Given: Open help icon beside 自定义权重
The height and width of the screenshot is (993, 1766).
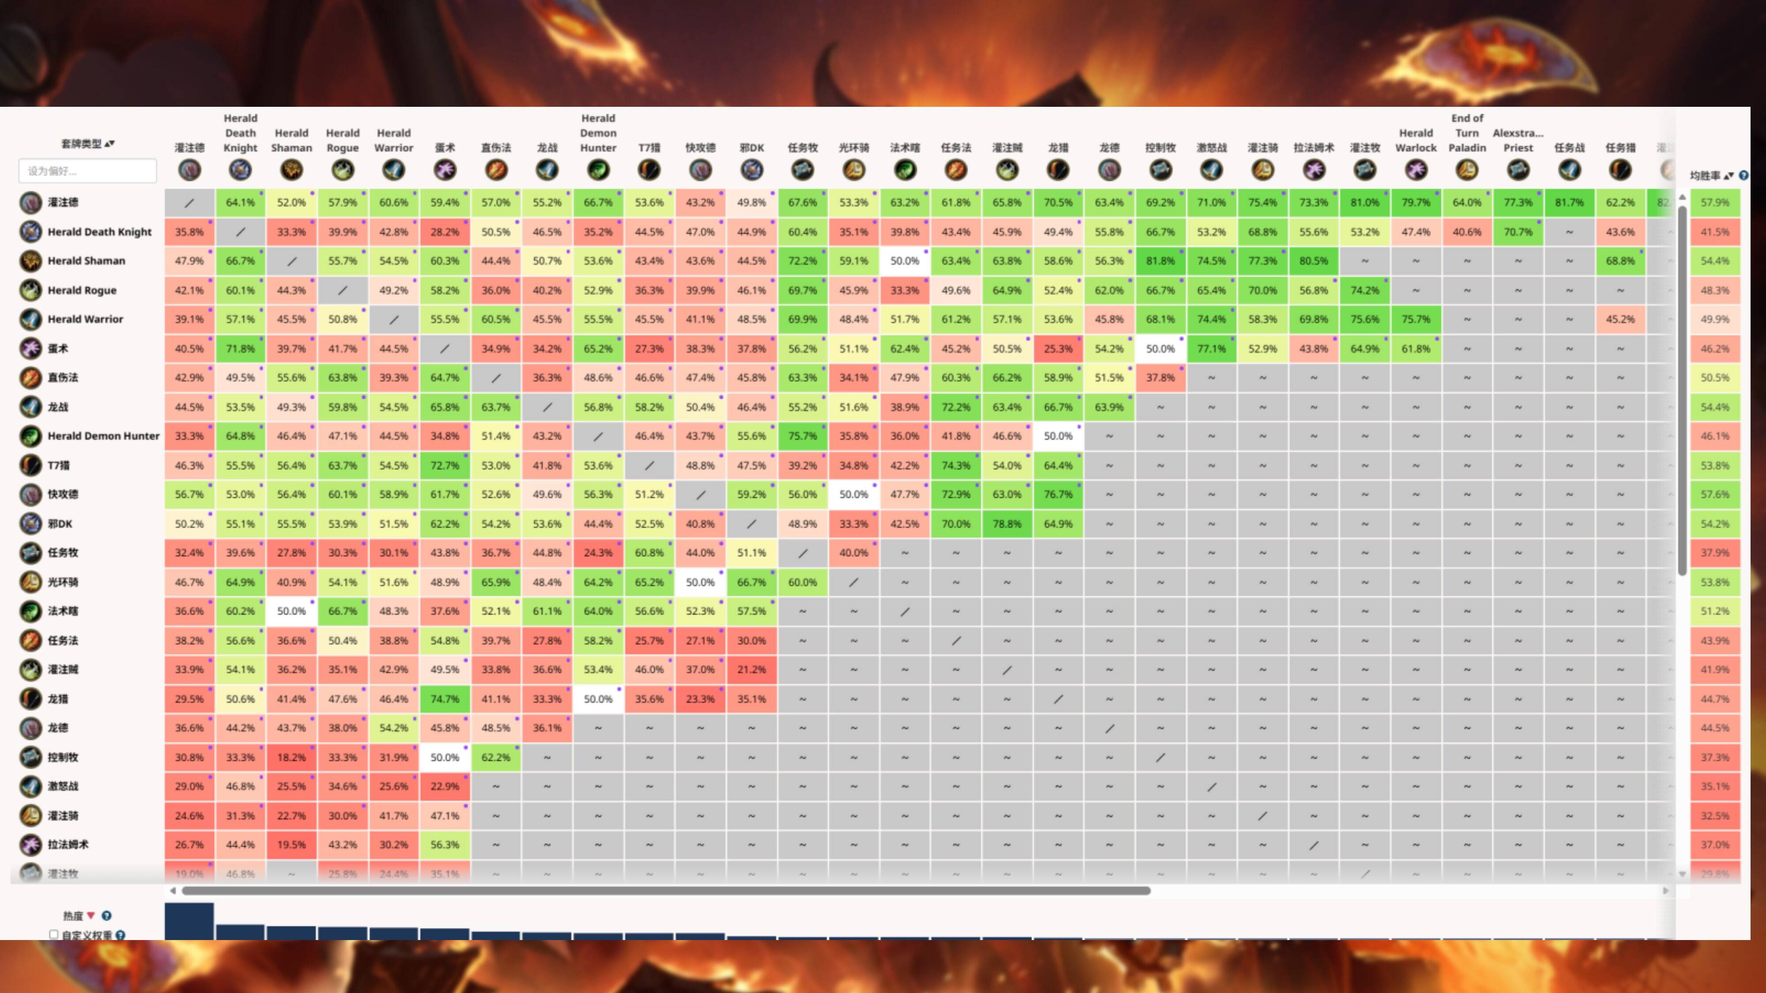Looking at the screenshot, I should point(121,935).
